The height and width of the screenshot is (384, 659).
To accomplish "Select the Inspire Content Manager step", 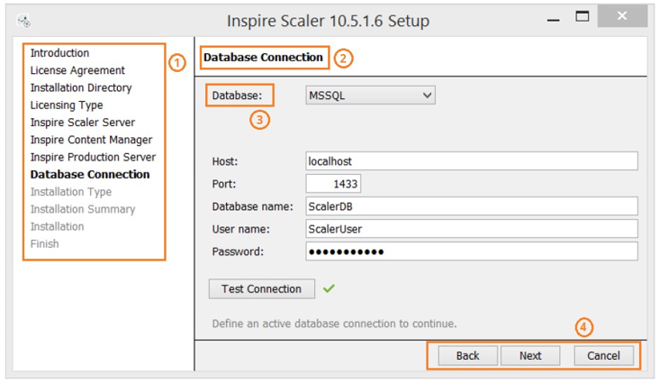I will 91,140.
